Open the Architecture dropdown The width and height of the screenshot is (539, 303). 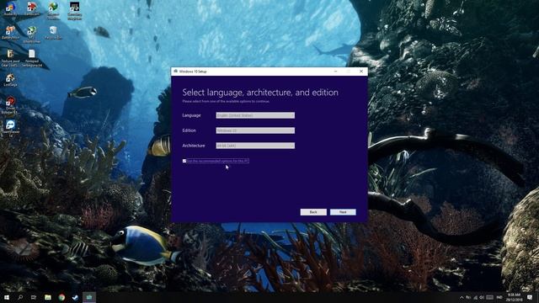[255, 146]
